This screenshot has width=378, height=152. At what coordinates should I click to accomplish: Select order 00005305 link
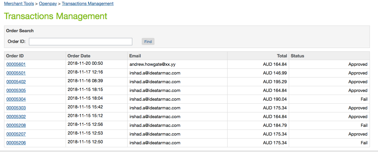tap(16, 91)
